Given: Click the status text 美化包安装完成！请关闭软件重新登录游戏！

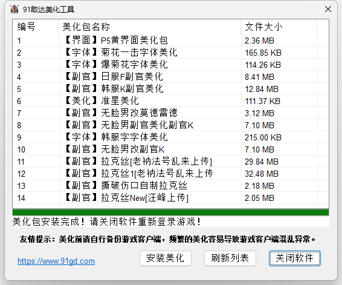Looking at the screenshot, I should point(106,221).
